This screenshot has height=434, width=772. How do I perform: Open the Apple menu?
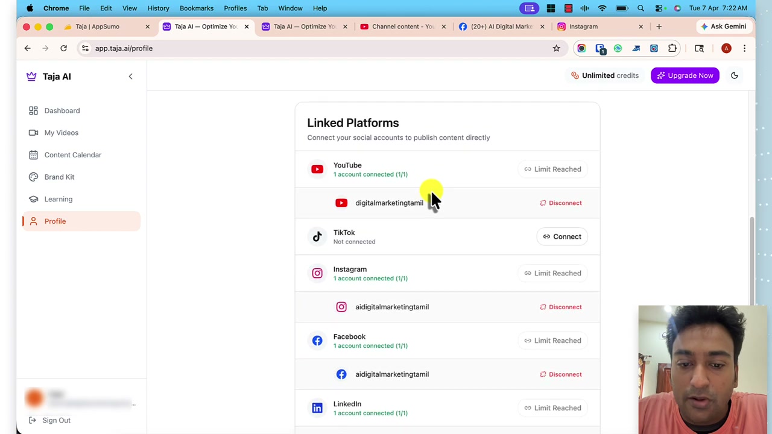[30, 8]
